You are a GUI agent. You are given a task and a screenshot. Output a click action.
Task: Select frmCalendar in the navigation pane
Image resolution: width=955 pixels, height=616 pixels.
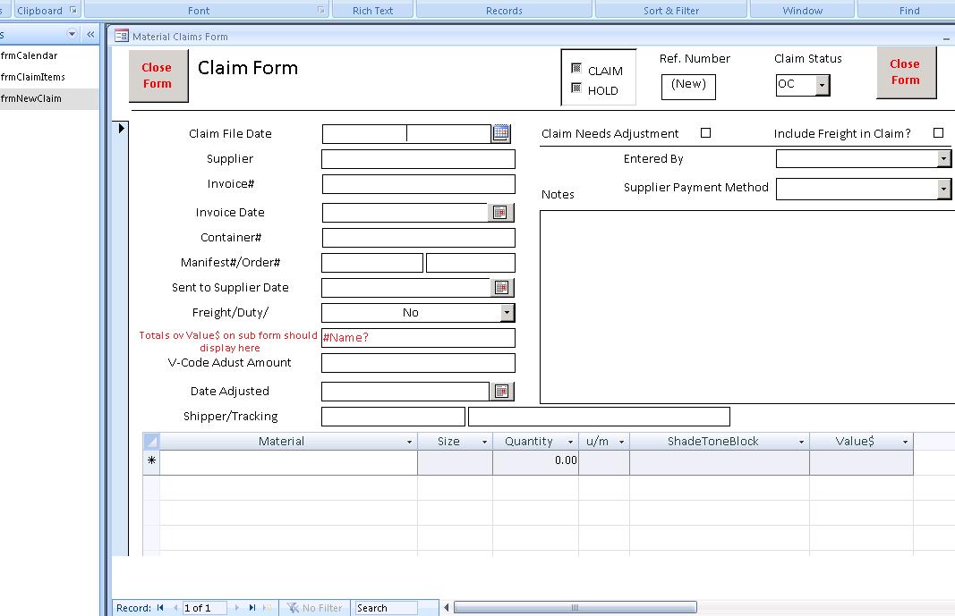(x=30, y=55)
